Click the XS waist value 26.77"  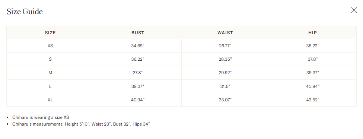(225, 46)
